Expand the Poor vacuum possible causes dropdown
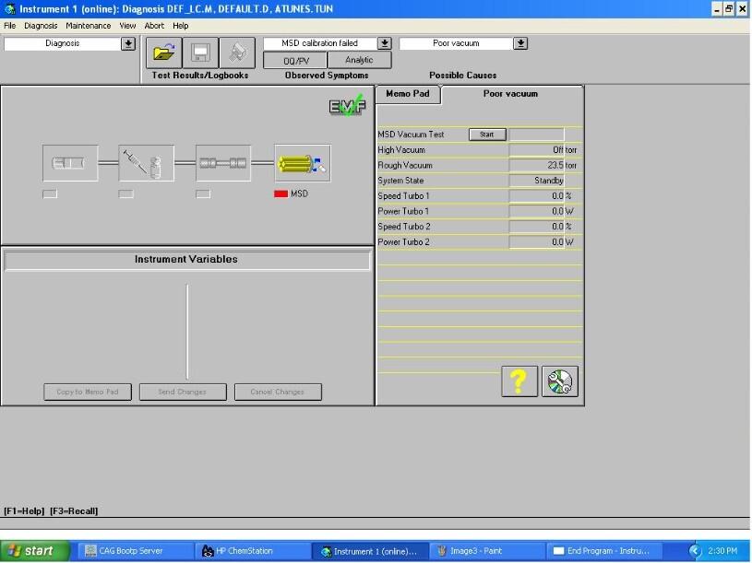752x563 pixels. [x=520, y=43]
